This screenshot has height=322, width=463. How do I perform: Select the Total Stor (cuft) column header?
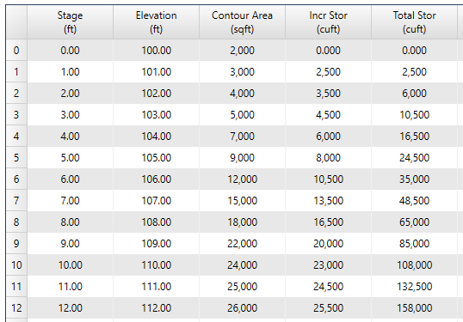(414, 22)
